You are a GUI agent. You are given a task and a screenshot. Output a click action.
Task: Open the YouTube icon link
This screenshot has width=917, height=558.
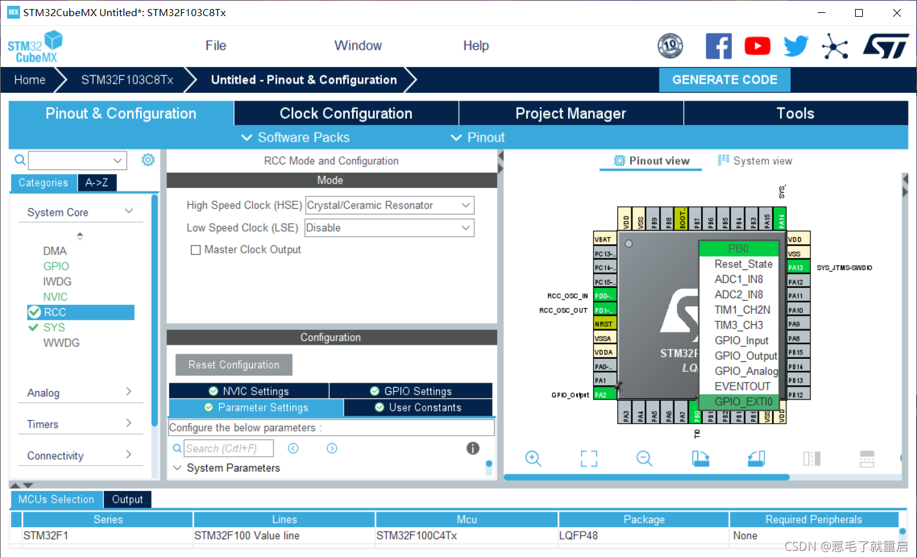click(757, 46)
